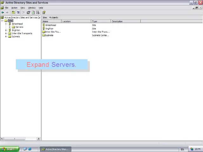Select the Birkenhead label in the tree
The image size is (203, 152).
tap(17, 24)
